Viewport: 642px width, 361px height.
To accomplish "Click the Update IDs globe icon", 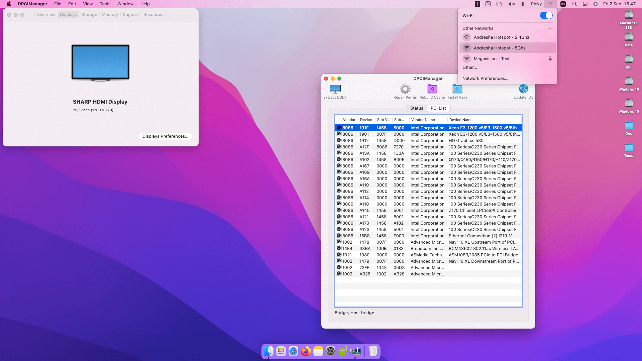I will pos(523,89).
